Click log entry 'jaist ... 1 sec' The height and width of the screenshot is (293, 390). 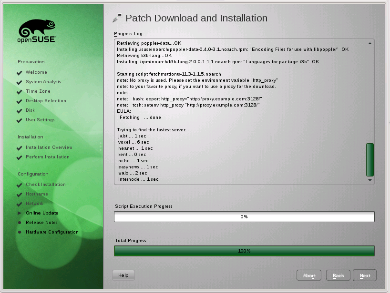(x=132, y=136)
